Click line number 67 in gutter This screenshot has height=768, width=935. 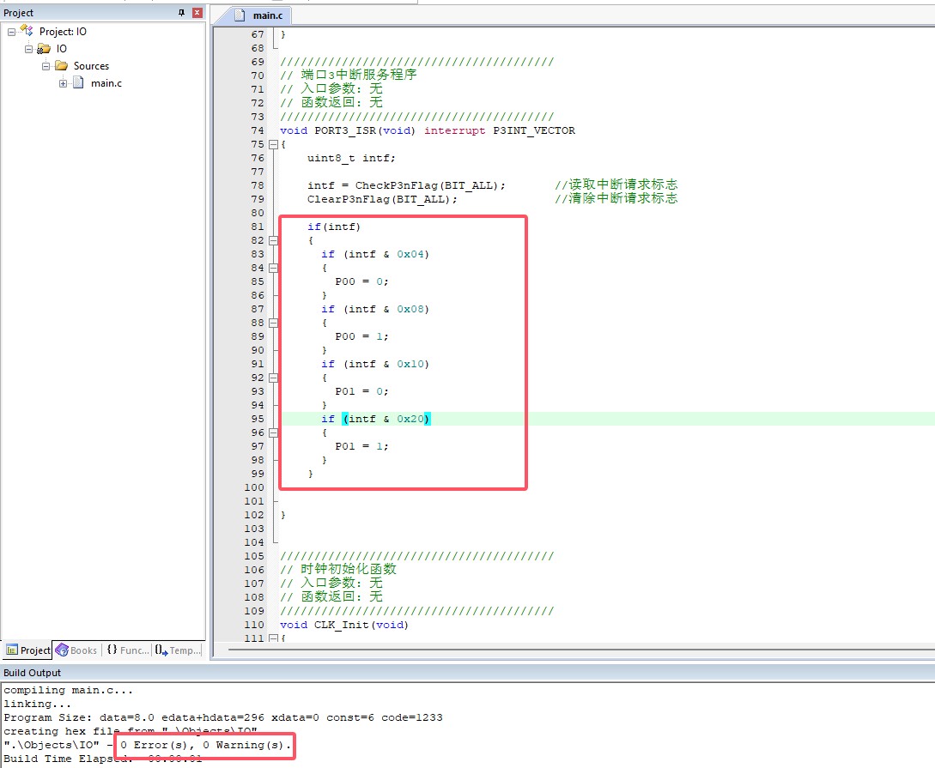tap(257, 34)
